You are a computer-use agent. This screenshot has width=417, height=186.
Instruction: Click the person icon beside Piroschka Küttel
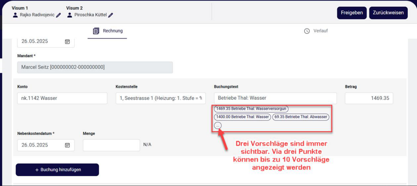click(x=69, y=15)
